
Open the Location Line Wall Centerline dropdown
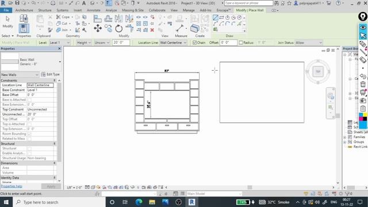pos(173,43)
